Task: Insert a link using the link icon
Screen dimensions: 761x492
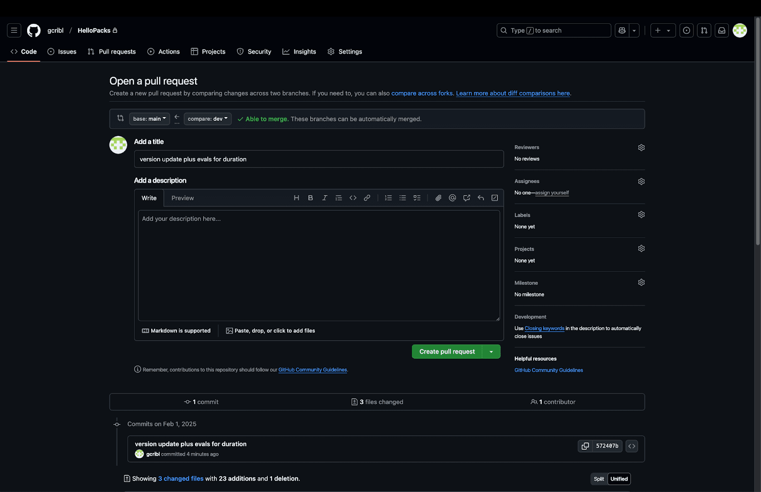Action: (367, 198)
